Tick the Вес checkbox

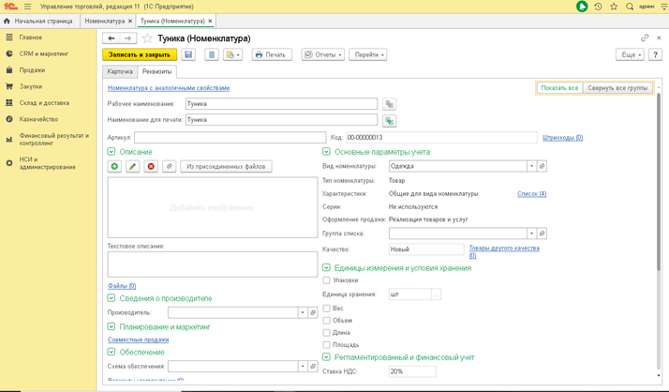click(x=326, y=308)
